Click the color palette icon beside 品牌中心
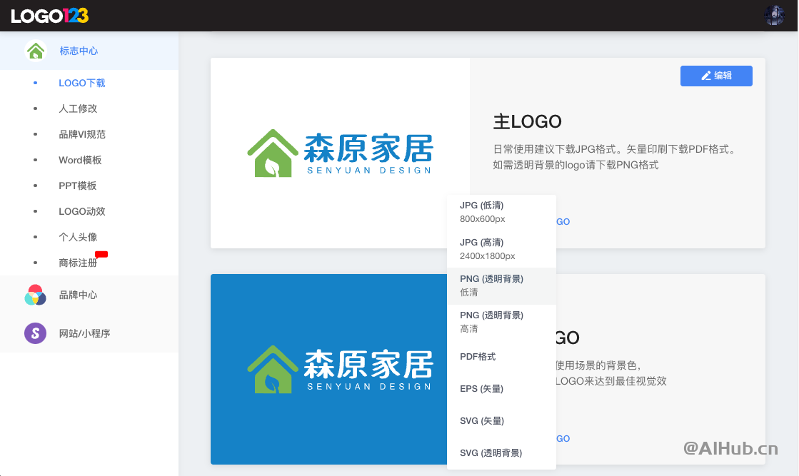This screenshot has height=476, width=799. pos(36,295)
